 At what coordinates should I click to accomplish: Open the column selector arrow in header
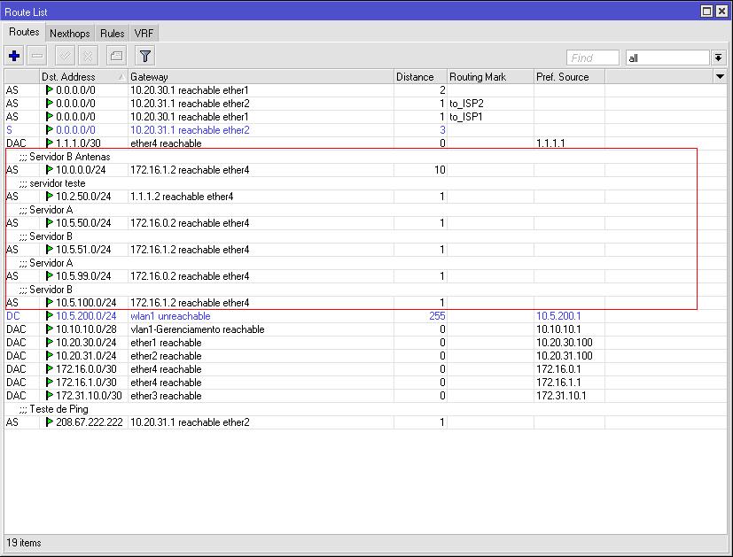coord(720,76)
